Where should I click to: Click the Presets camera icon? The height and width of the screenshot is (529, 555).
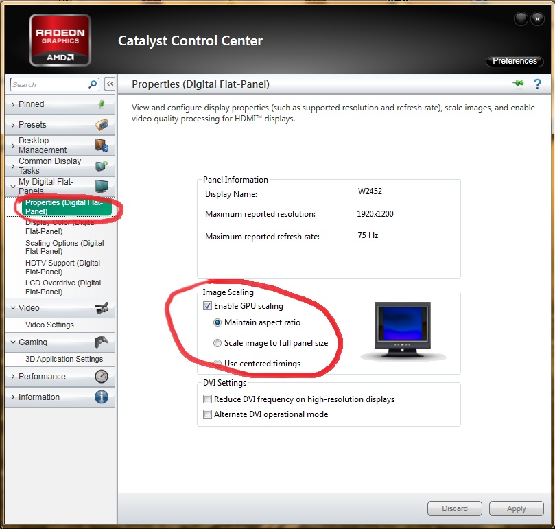click(x=102, y=125)
